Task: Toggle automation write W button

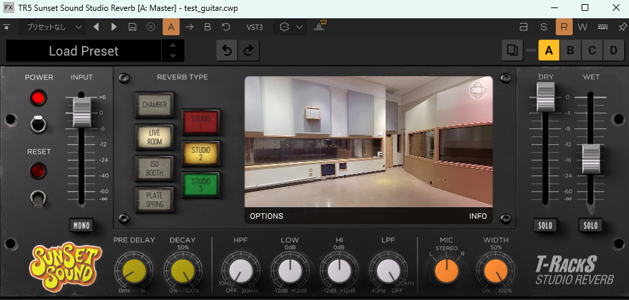Action: pyautogui.click(x=582, y=27)
